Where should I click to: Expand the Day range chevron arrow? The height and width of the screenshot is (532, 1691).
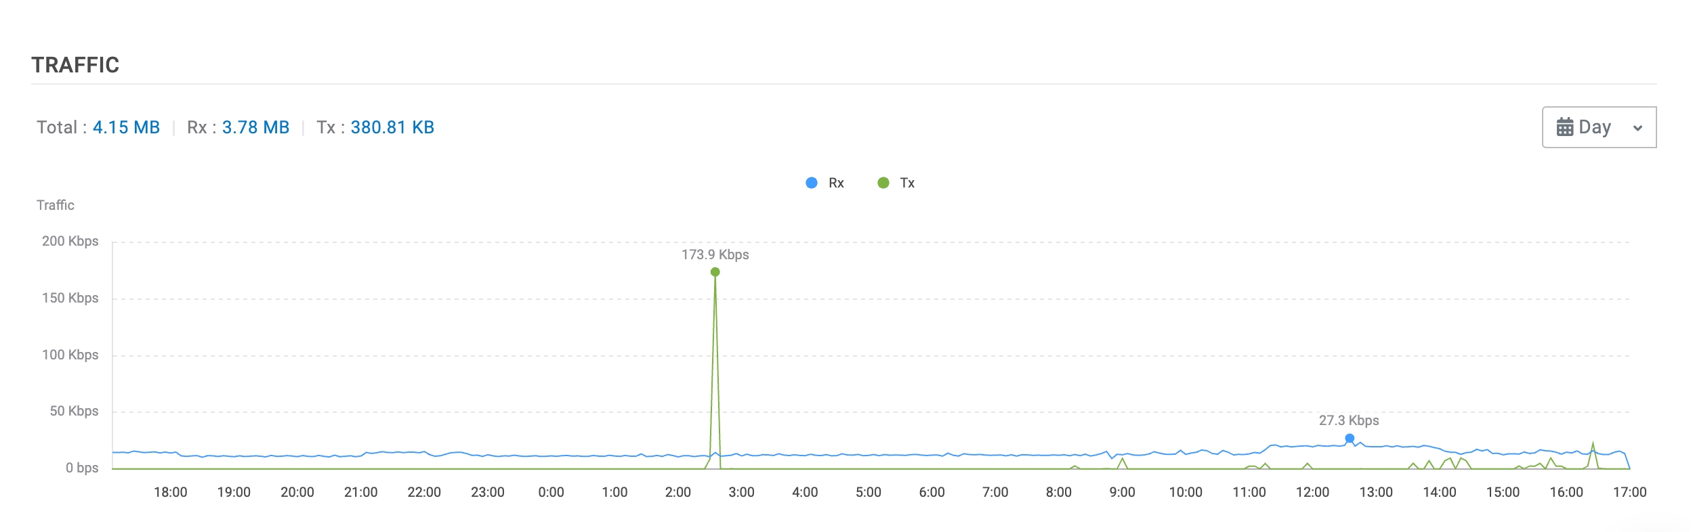[x=1637, y=128]
